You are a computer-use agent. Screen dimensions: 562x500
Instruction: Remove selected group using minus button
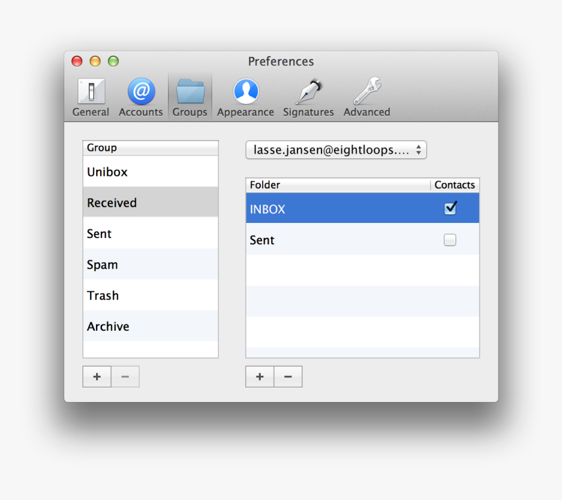click(x=125, y=376)
